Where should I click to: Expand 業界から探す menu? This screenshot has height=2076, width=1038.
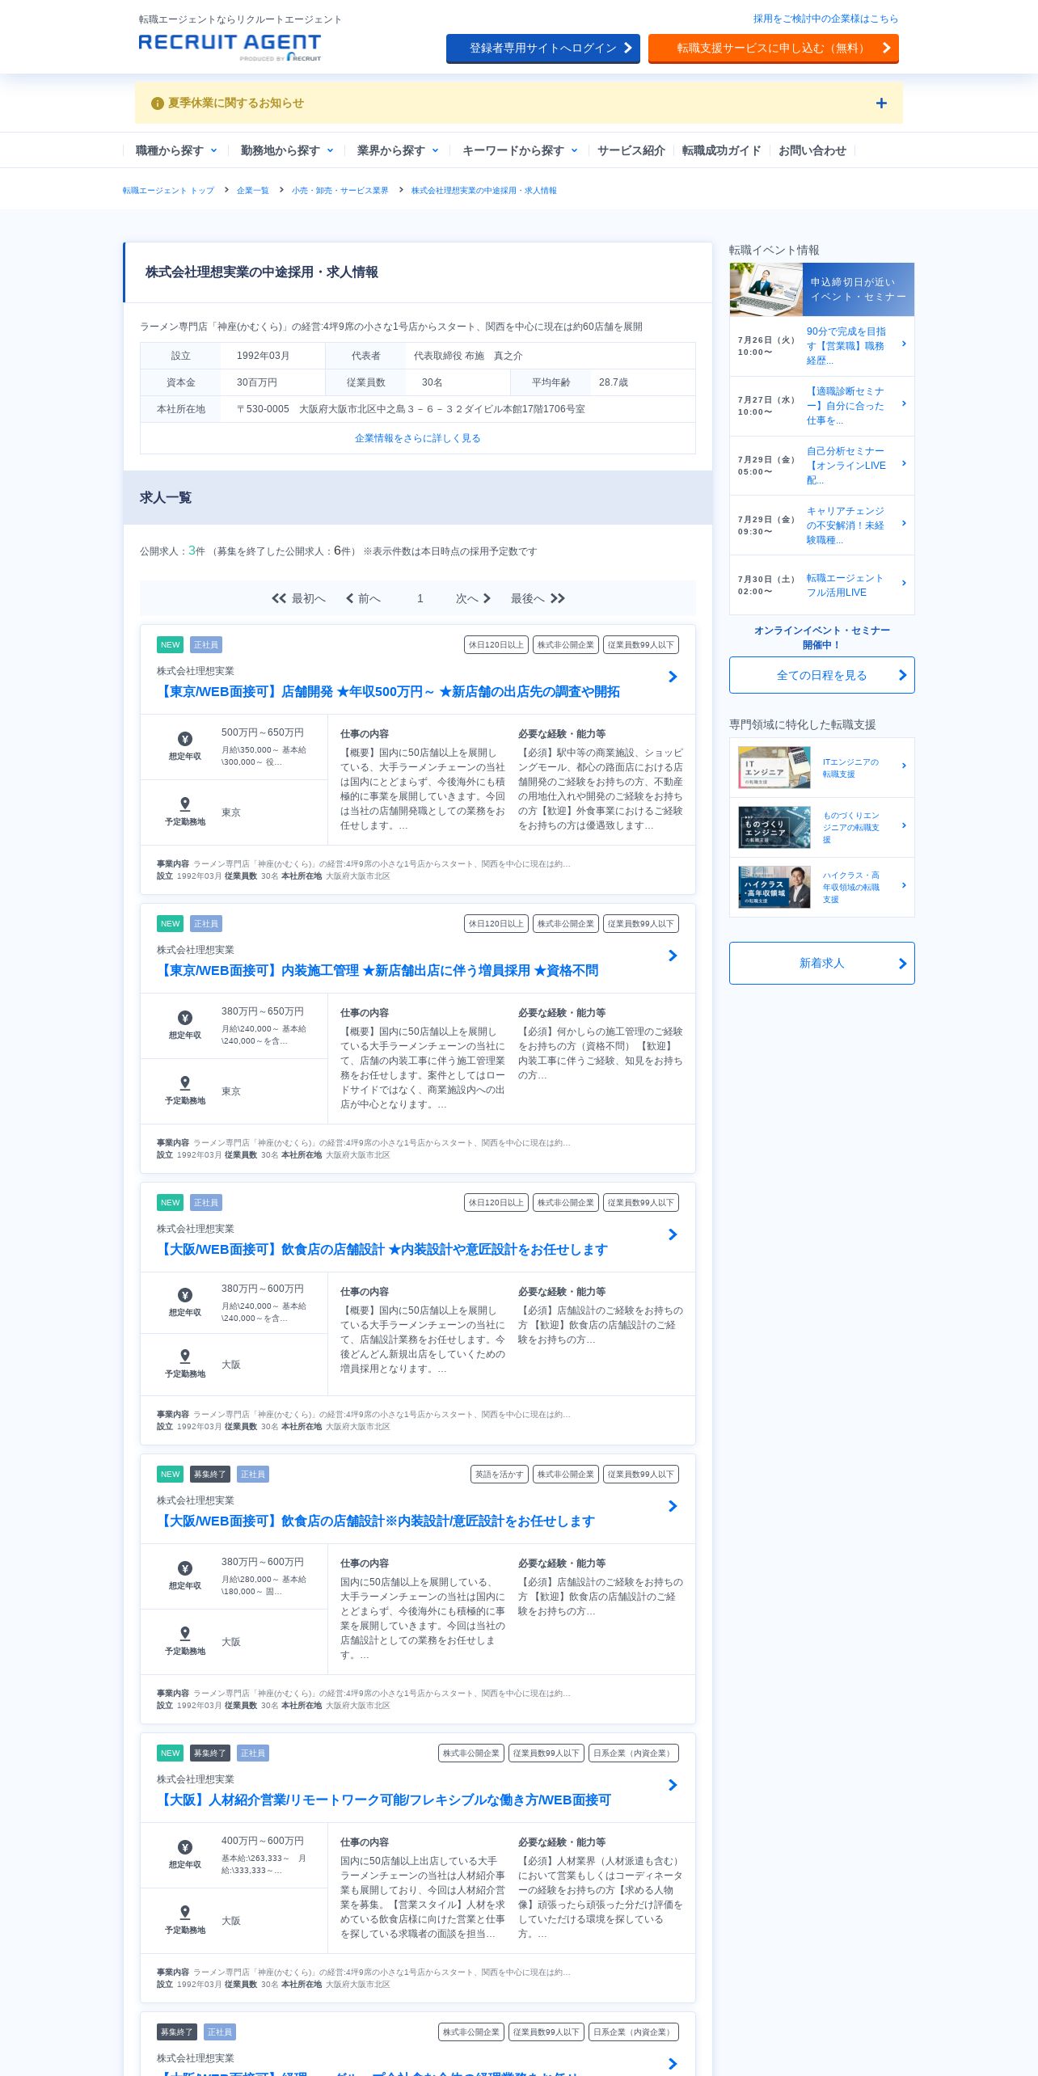tap(398, 150)
